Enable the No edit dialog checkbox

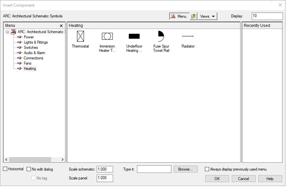click(x=29, y=169)
